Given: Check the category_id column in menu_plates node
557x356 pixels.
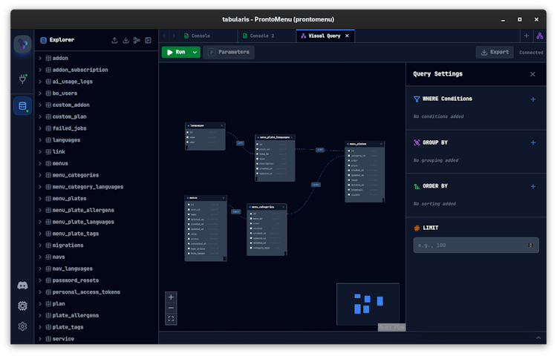Looking at the screenshot, I should [x=349, y=156].
